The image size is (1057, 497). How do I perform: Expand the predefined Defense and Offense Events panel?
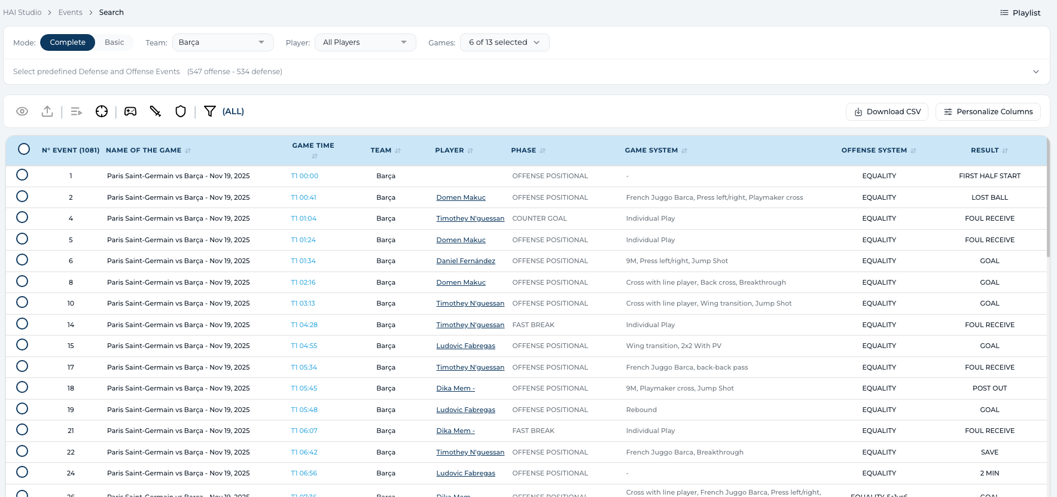click(x=1035, y=72)
